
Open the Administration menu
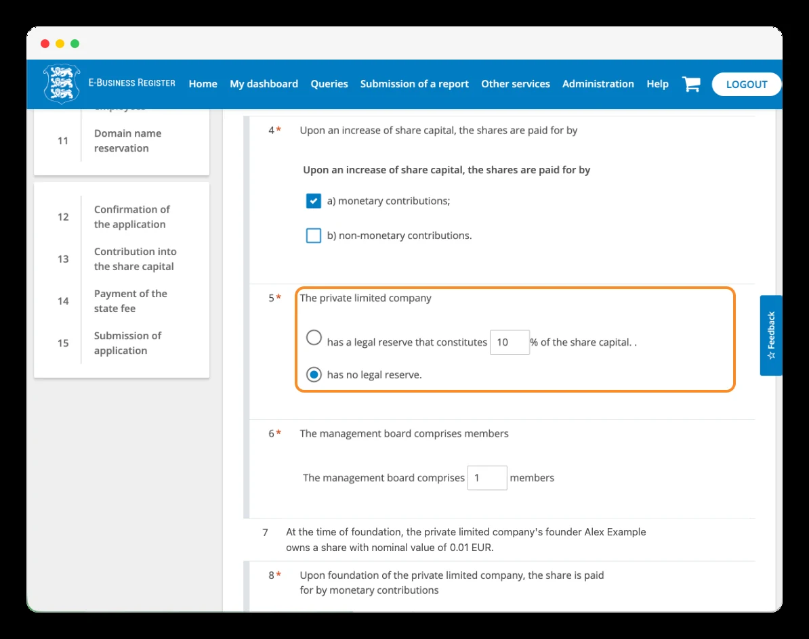coord(598,84)
